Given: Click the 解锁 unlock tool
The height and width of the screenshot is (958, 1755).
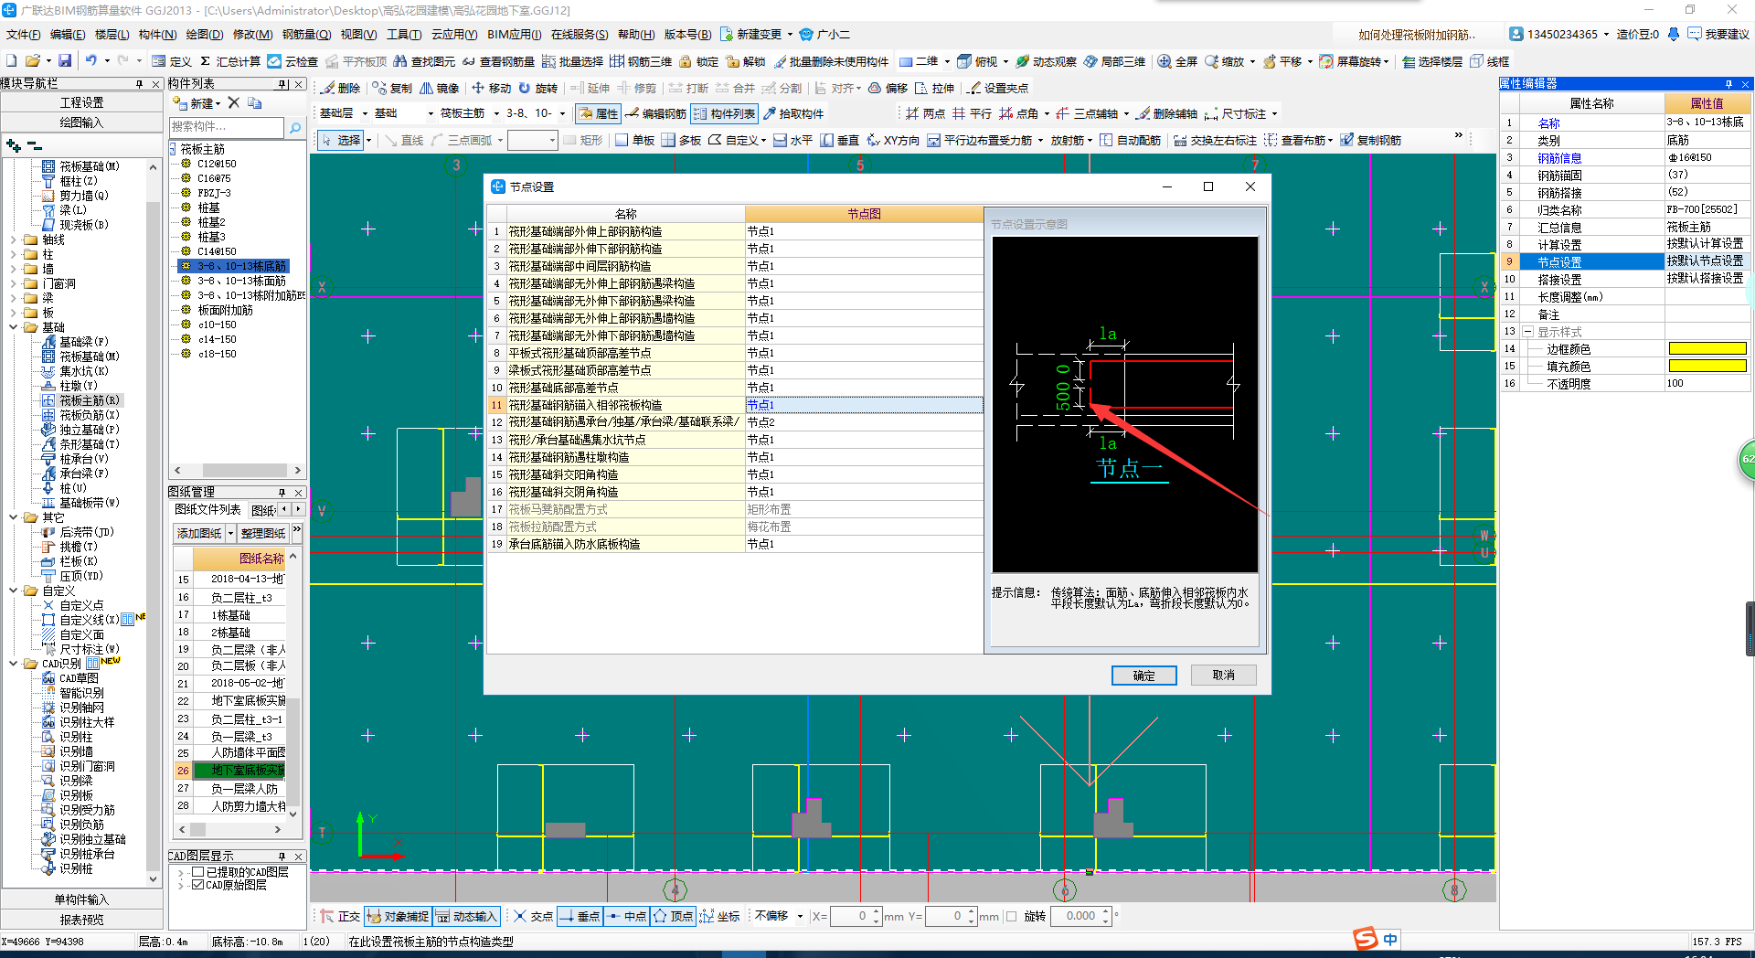Looking at the screenshot, I should pos(746,61).
